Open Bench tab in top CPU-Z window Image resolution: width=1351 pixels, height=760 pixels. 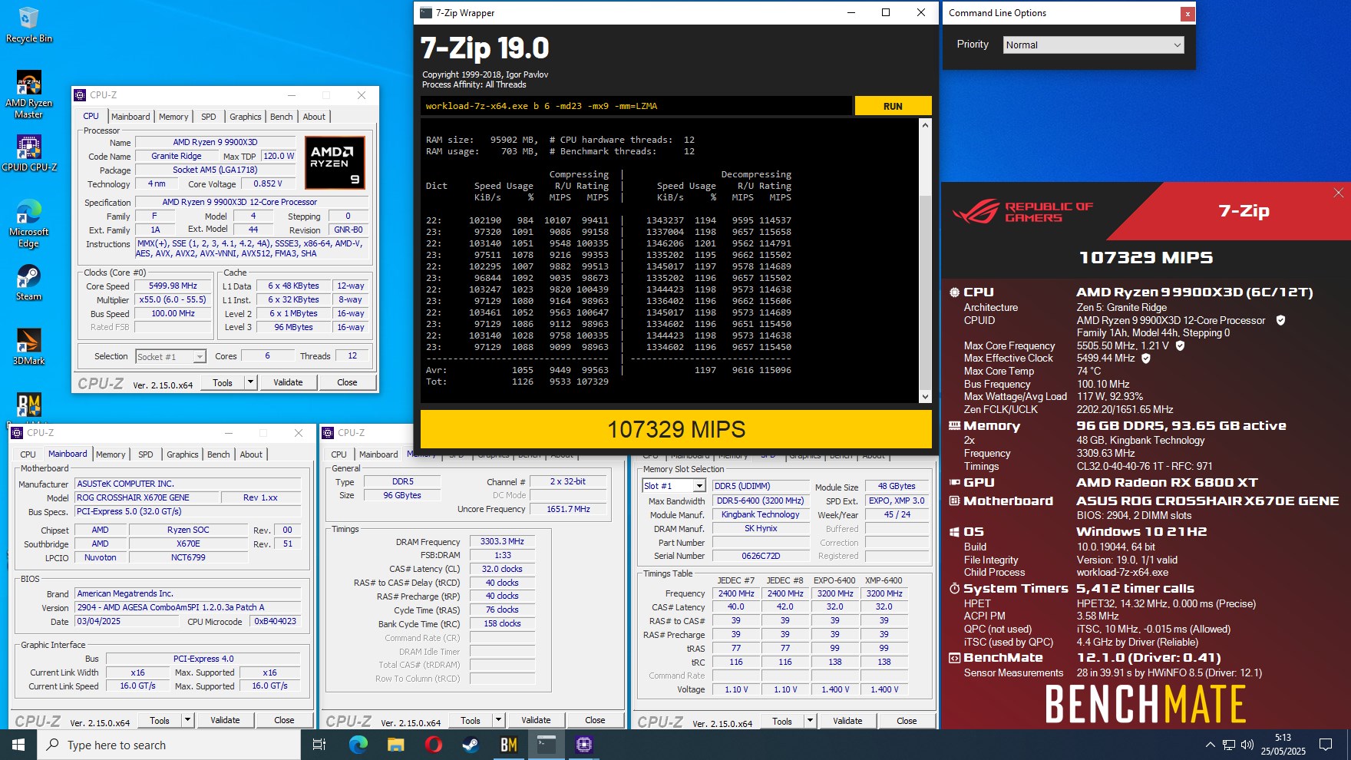(x=282, y=117)
